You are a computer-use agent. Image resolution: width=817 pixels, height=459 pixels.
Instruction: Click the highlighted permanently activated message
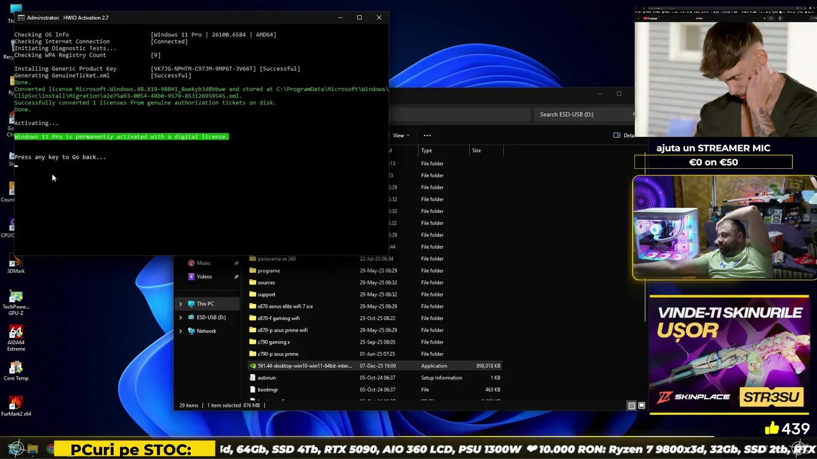(121, 136)
